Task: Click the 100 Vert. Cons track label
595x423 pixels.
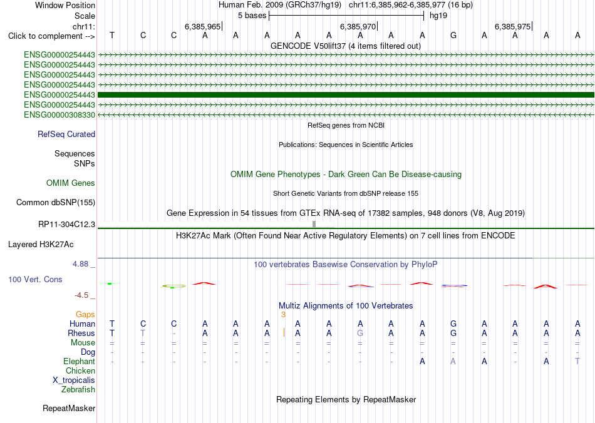Action: 35,279
